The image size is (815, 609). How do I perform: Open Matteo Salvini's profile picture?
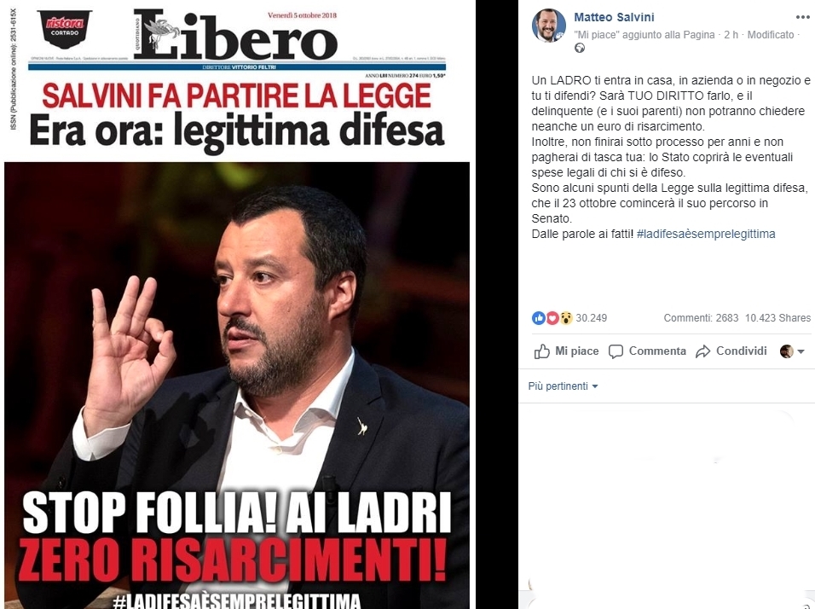[x=548, y=26]
